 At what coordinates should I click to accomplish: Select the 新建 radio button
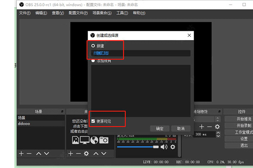(x=93, y=46)
